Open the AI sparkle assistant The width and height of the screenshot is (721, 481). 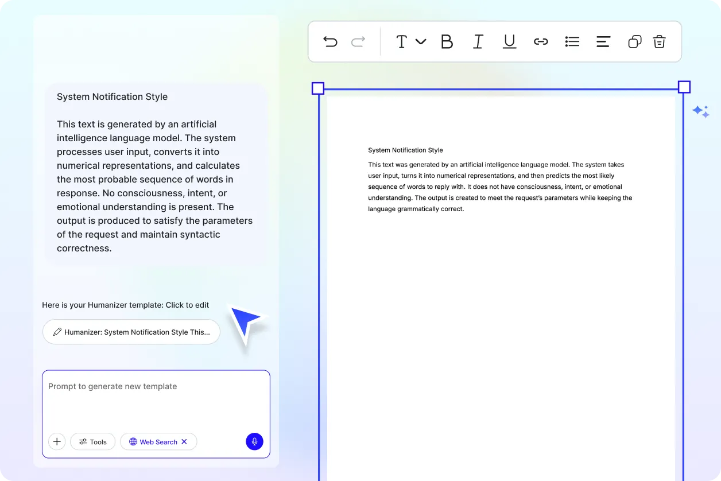click(x=700, y=111)
